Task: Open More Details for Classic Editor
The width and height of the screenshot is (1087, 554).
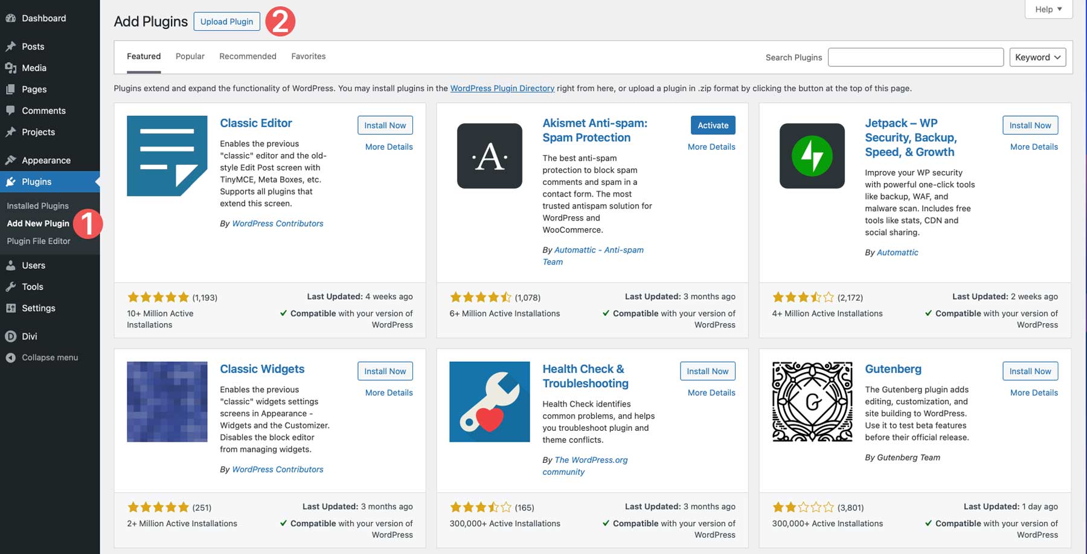Action: (389, 147)
